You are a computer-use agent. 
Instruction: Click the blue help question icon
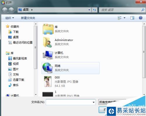[x=140, y=18]
